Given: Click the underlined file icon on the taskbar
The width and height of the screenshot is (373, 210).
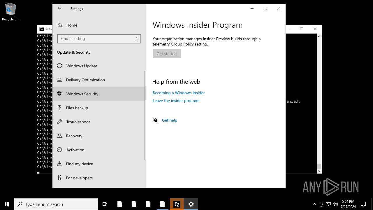Looking at the screenshot, I should point(163,204).
